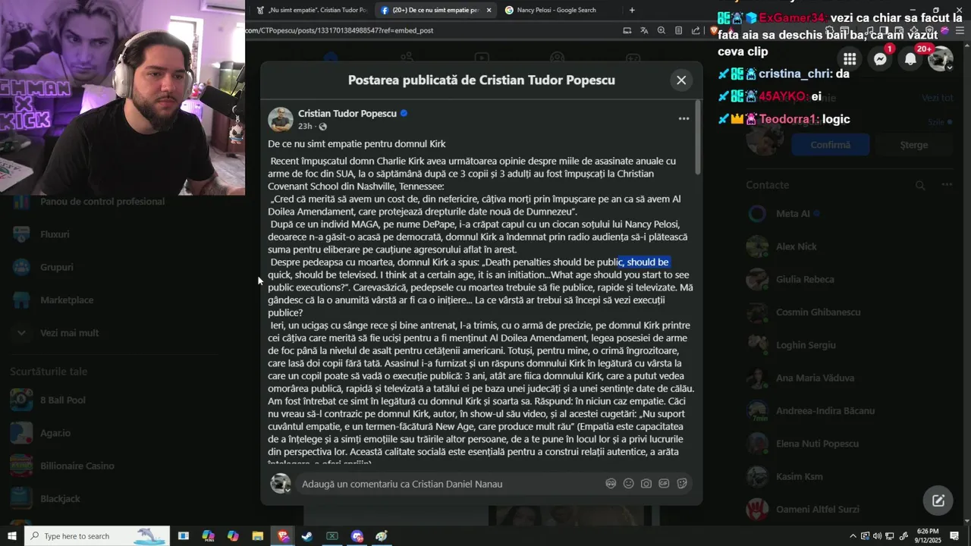Viewport: 971px width, 546px height.
Task: Open Cristian Tudor Popescu's profile picture
Action: coord(281,120)
